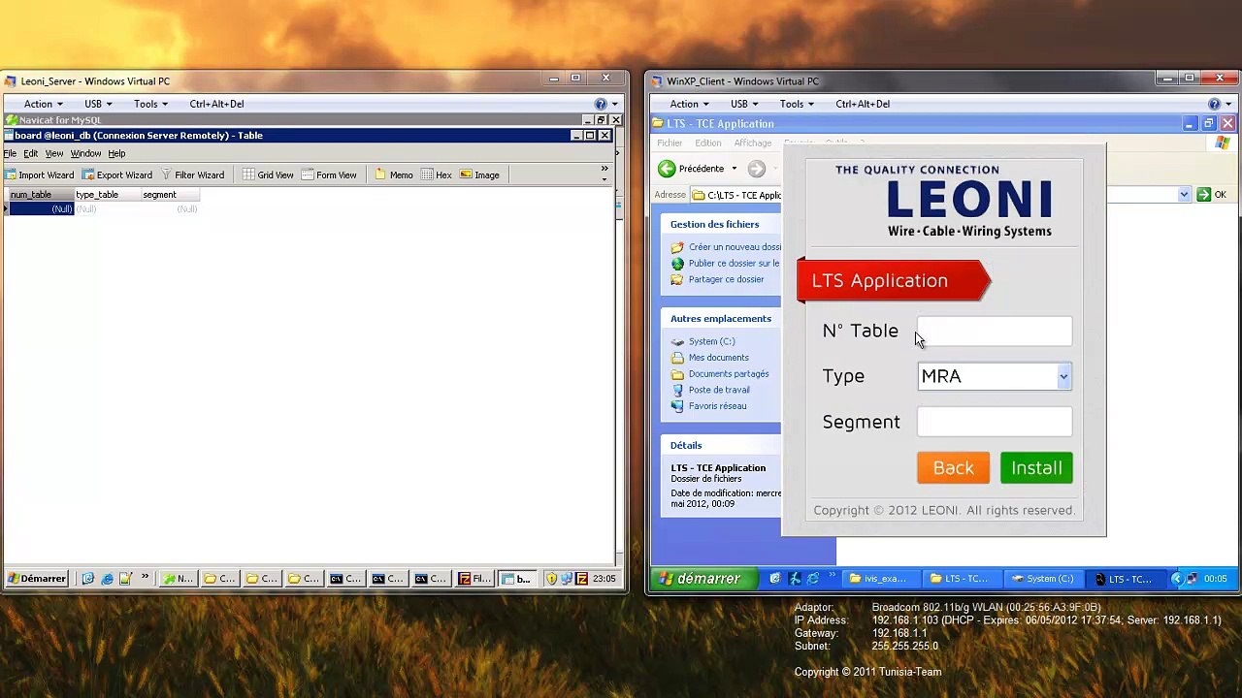Click Démarrer button on server taskbar
This screenshot has height=698, width=1242.
[37, 579]
